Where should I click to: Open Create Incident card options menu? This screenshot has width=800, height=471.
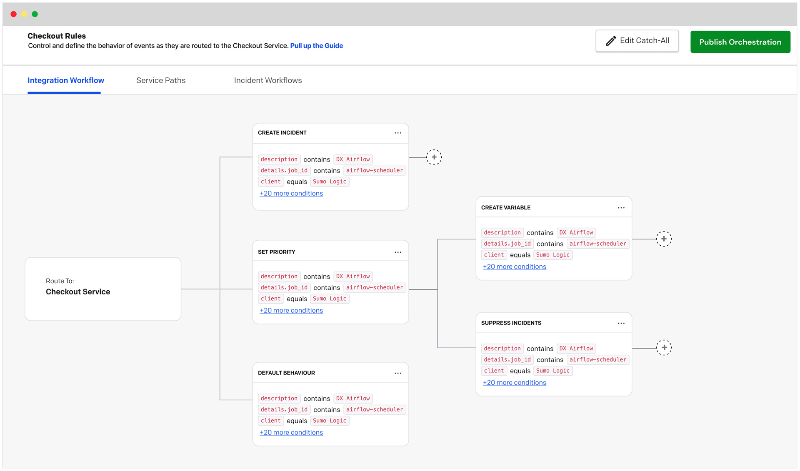(398, 133)
